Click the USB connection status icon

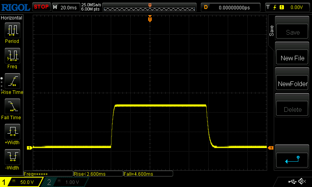[292, 181]
